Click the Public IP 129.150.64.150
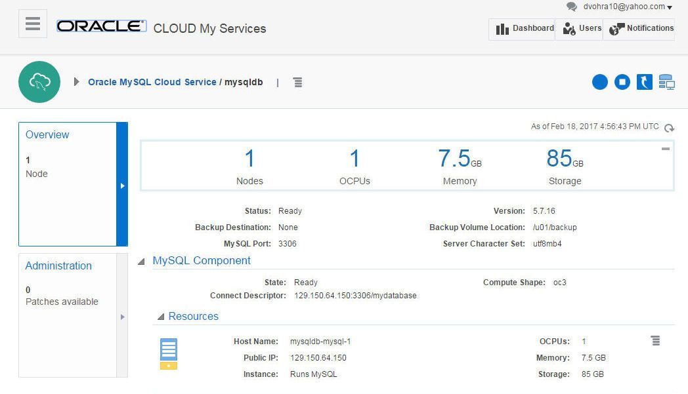 pos(318,358)
